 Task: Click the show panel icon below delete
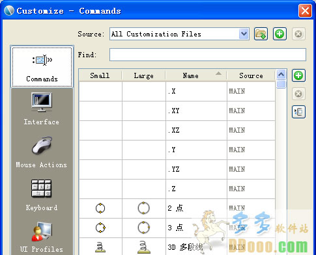point(298,112)
